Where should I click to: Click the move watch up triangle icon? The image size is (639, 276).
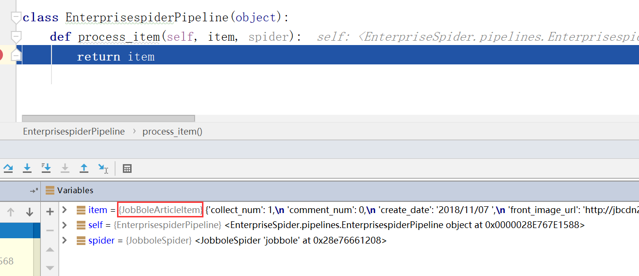pyautogui.click(x=50, y=249)
